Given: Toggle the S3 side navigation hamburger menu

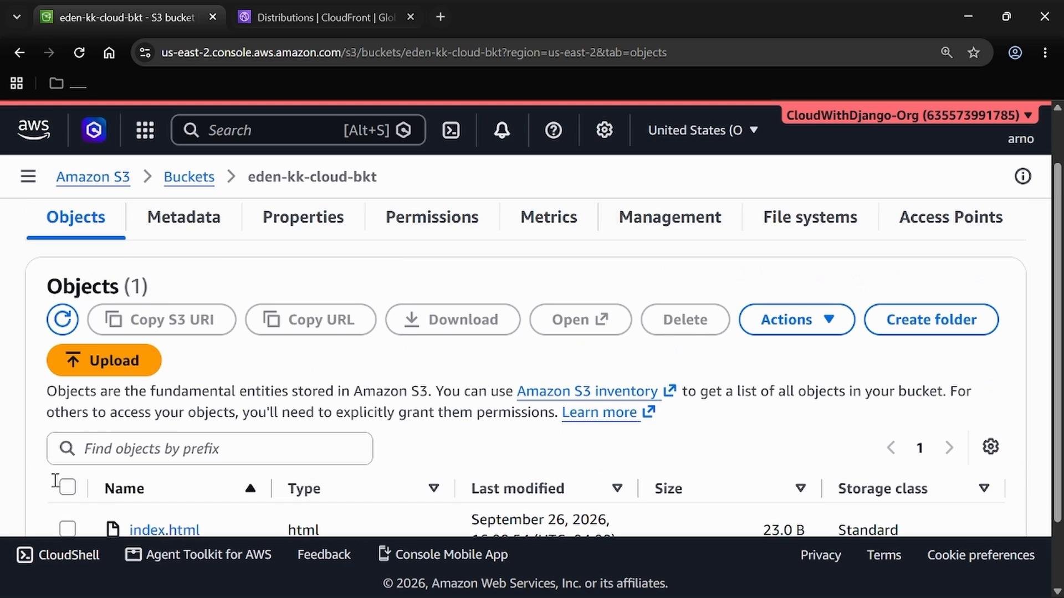Looking at the screenshot, I should pyautogui.click(x=28, y=177).
